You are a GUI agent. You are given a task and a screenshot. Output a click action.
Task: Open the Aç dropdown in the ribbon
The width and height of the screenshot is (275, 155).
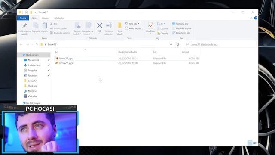[x=161, y=24]
